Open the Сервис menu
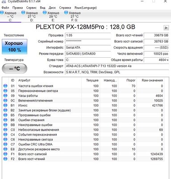The height and width of the screenshot is (179, 171). coord(31,8)
